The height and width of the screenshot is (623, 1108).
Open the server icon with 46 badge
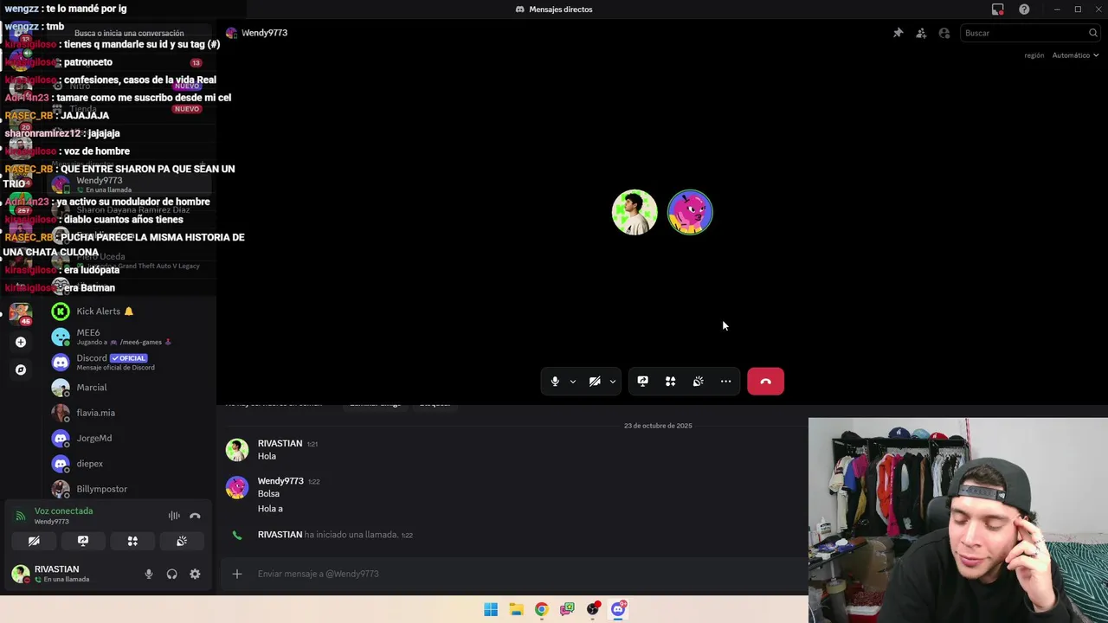pos(21,312)
